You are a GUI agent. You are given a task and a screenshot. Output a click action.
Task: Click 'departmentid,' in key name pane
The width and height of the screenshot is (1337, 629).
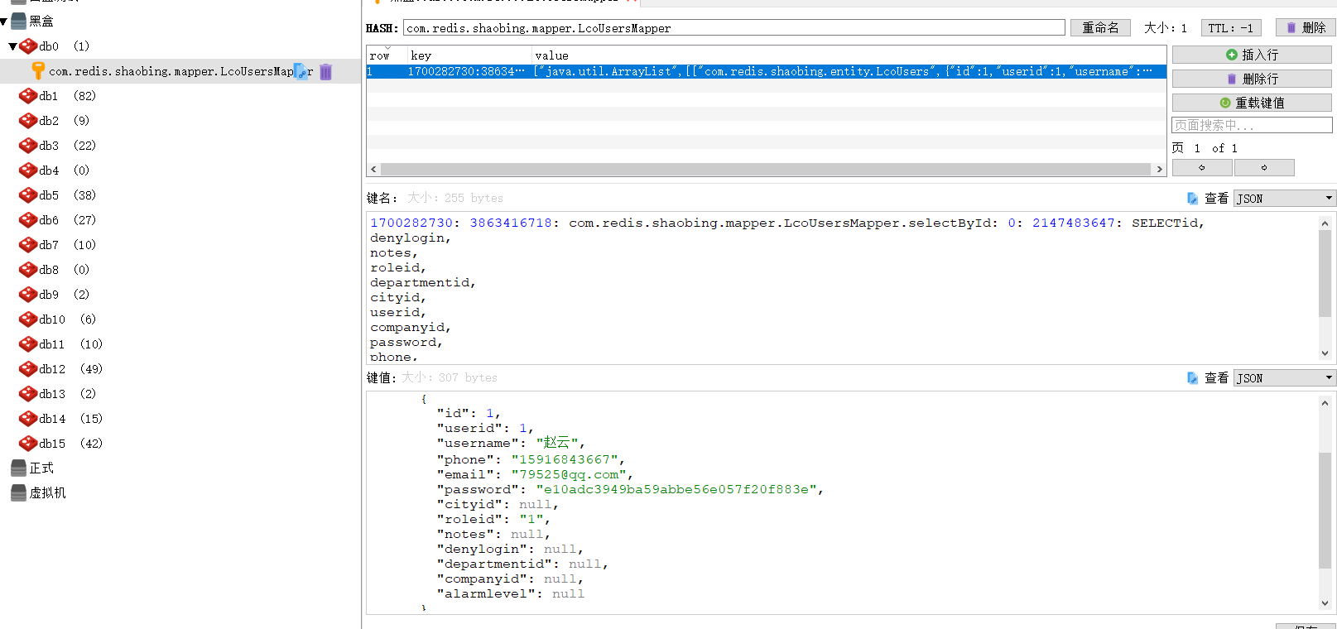click(423, 282)
